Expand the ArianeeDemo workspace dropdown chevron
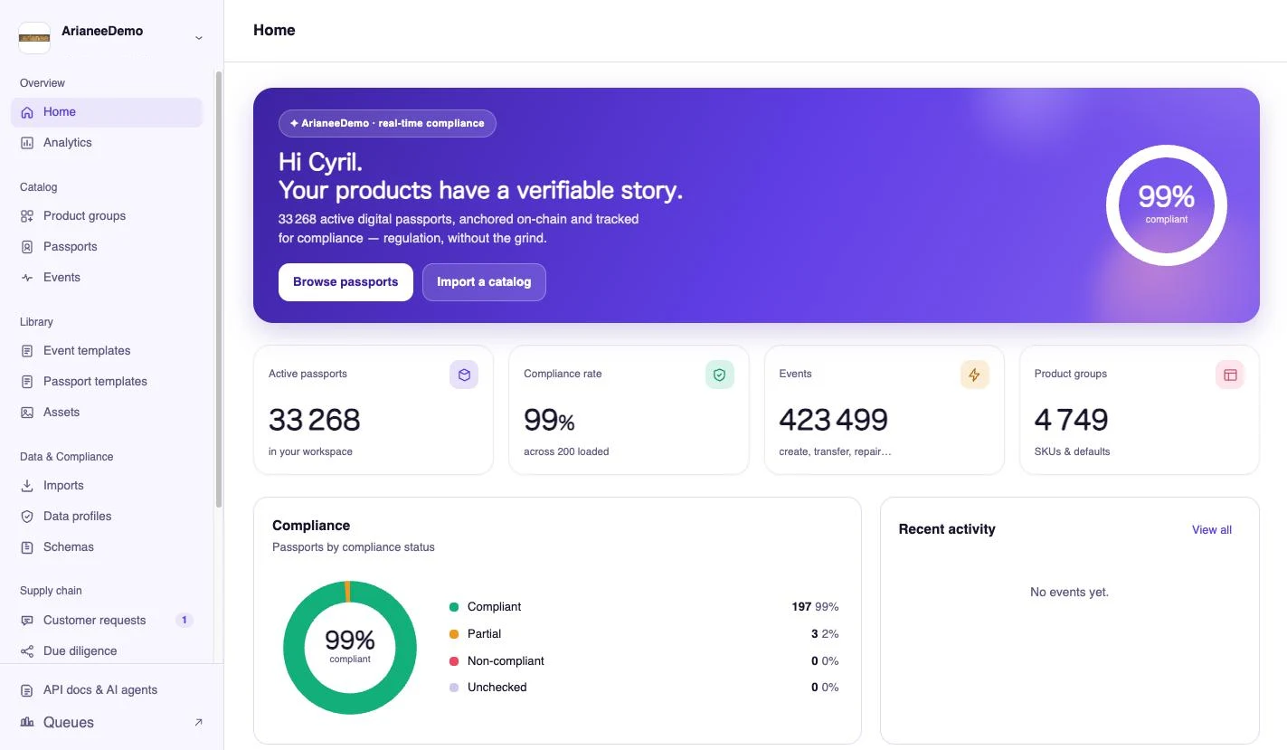 (x=199, y=38)
